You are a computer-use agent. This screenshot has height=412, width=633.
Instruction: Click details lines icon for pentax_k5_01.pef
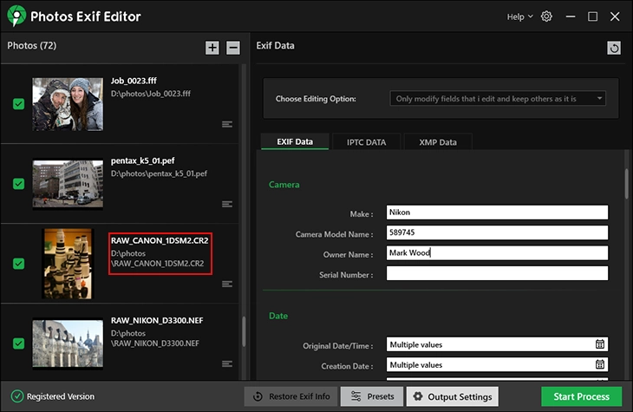click(227, 205)
